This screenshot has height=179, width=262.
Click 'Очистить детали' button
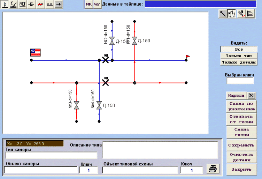click(x=241, y=157)
